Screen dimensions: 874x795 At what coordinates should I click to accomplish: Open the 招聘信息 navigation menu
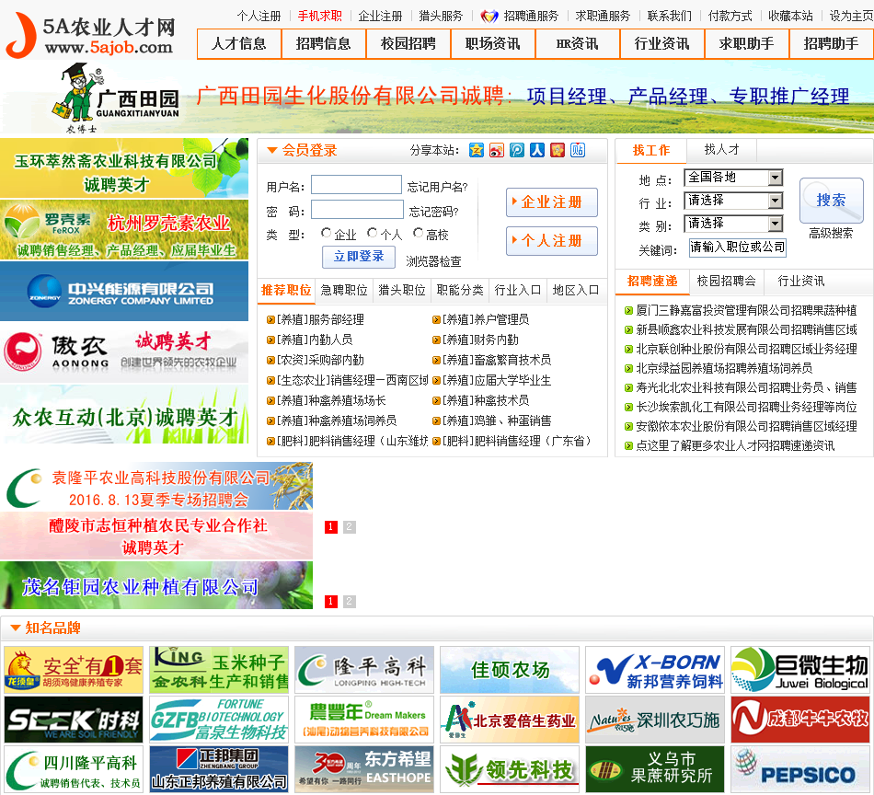[323, 44]
